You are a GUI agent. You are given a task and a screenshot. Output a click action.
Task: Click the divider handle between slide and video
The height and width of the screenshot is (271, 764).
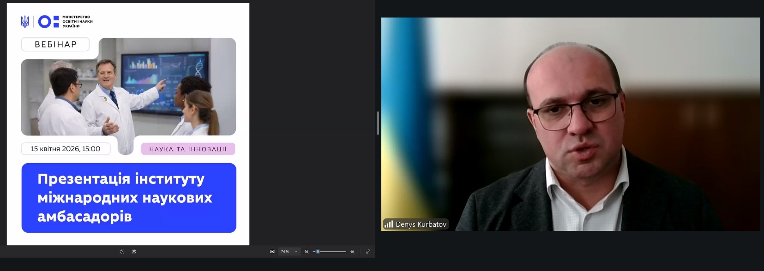pos(378,123)
